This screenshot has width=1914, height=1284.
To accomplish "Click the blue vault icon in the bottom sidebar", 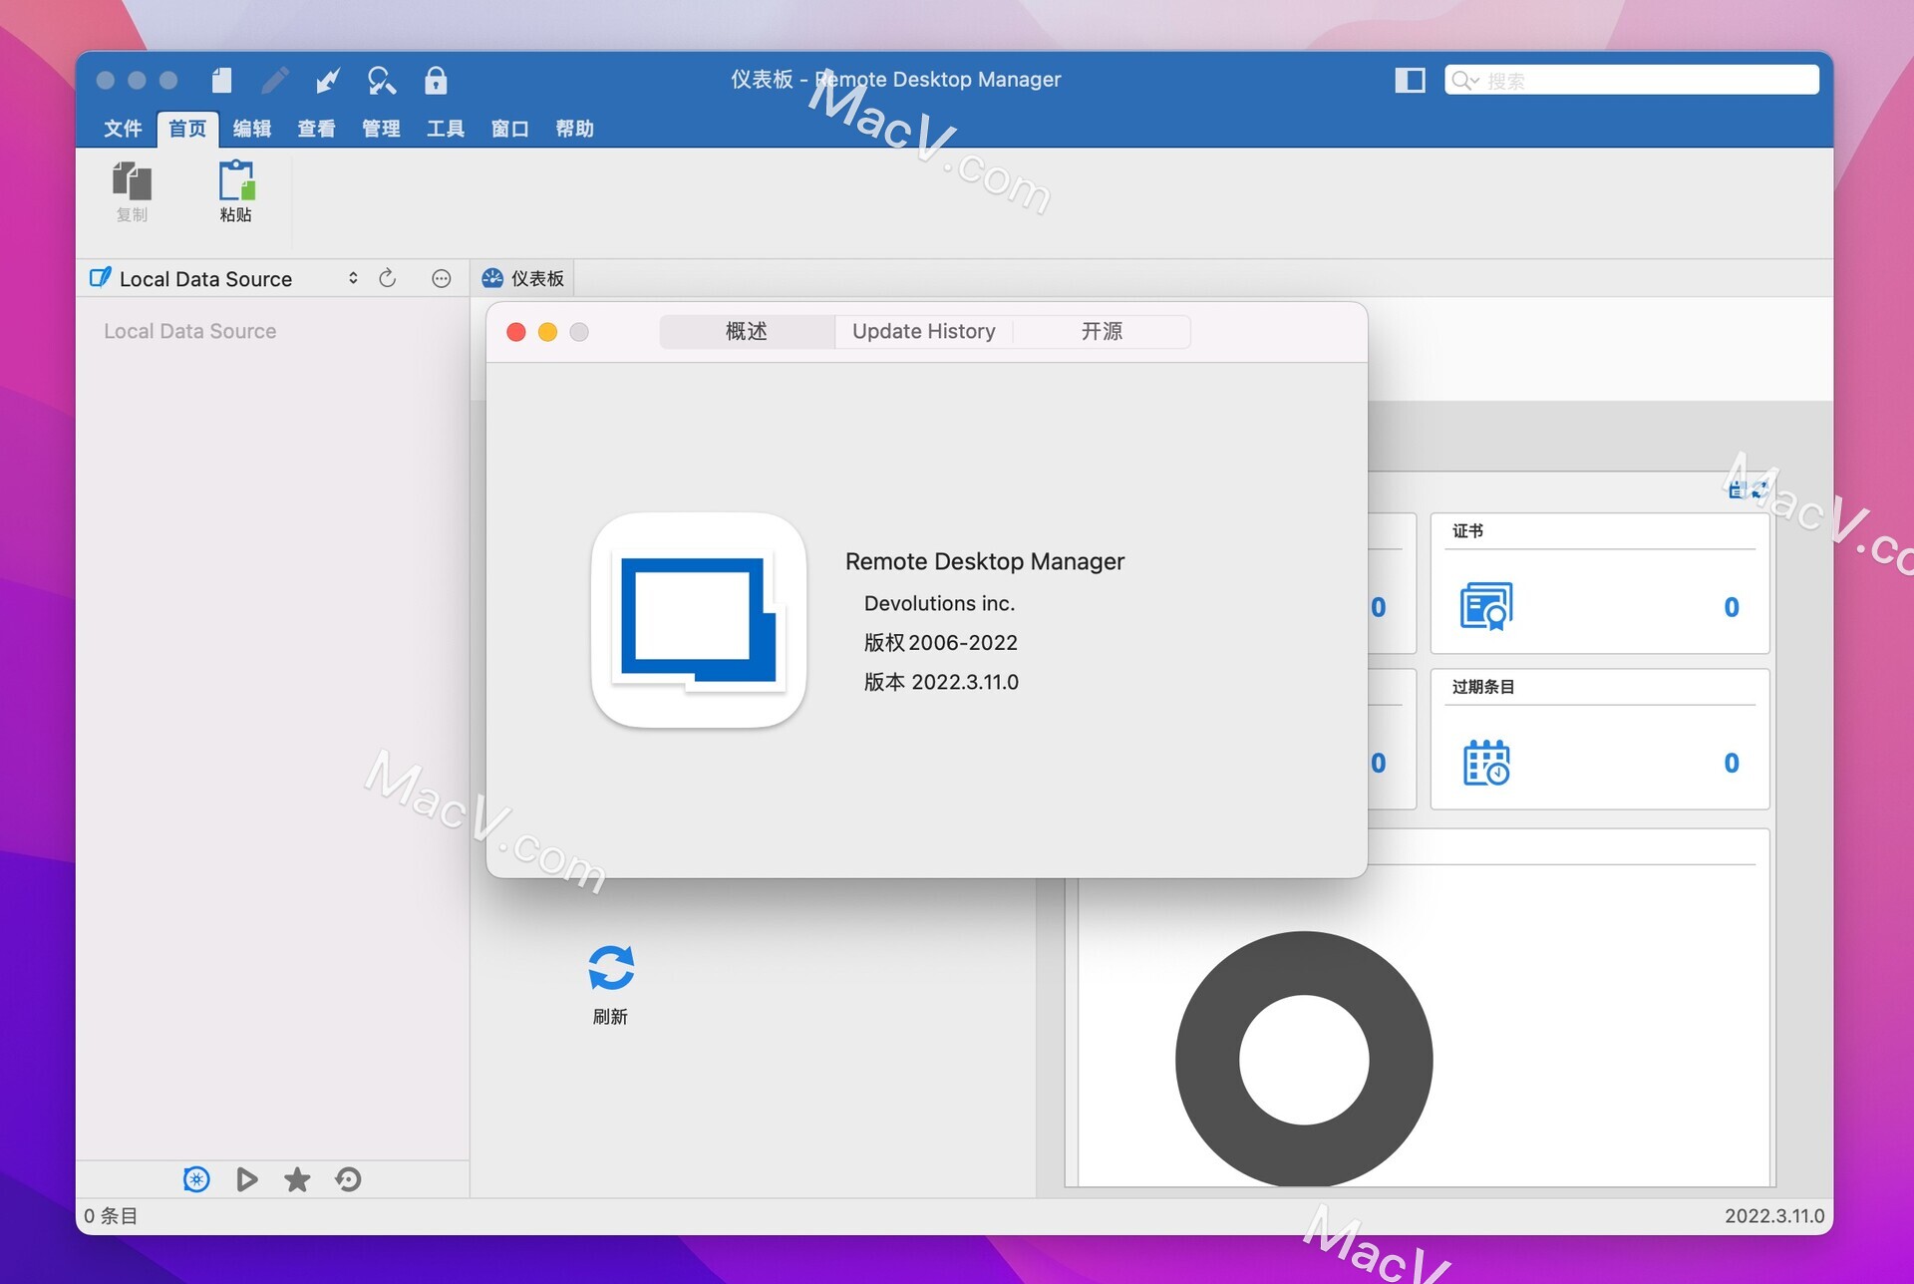I will [197, 1179].
